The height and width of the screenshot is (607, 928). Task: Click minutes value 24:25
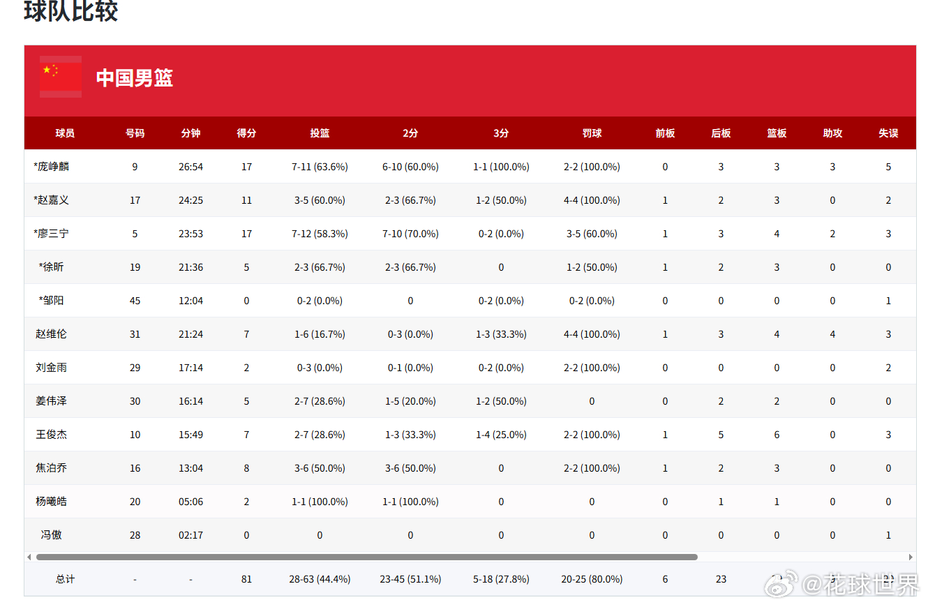pyautogui.click(x=190, y=200)
